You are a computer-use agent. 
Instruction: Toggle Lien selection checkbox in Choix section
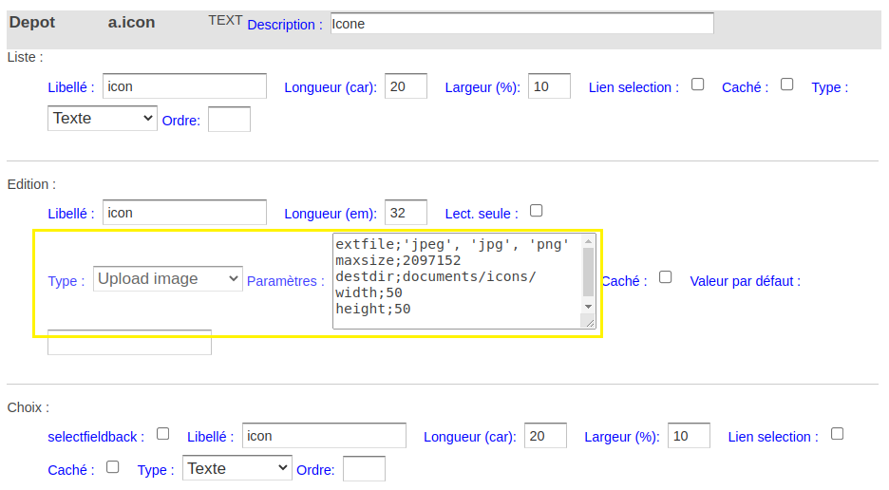(x=837, y=434)
